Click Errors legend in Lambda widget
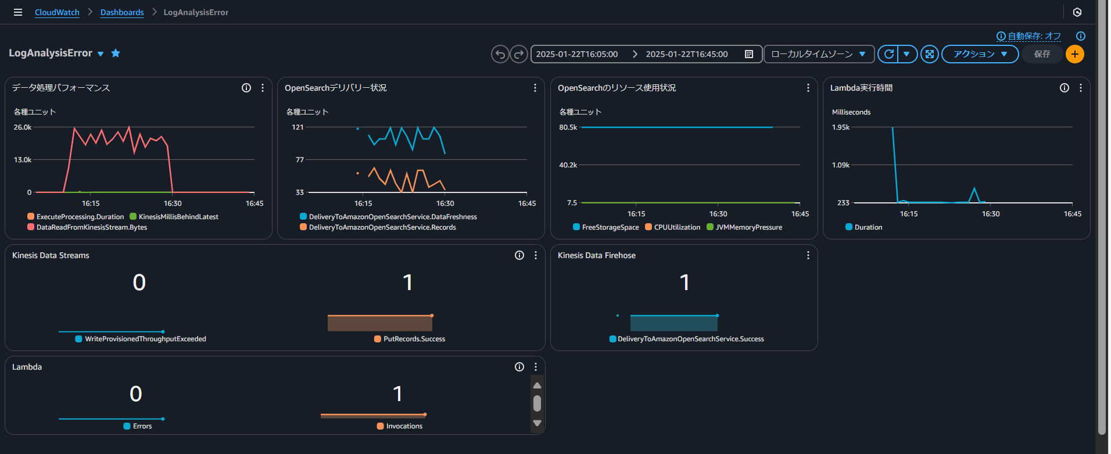 click(138, 426)
